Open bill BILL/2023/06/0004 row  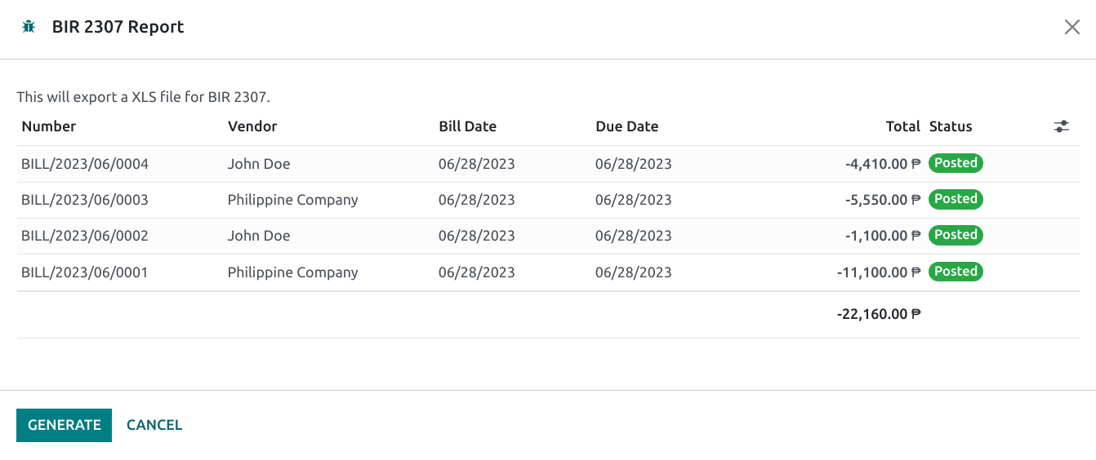click(85, 164)
